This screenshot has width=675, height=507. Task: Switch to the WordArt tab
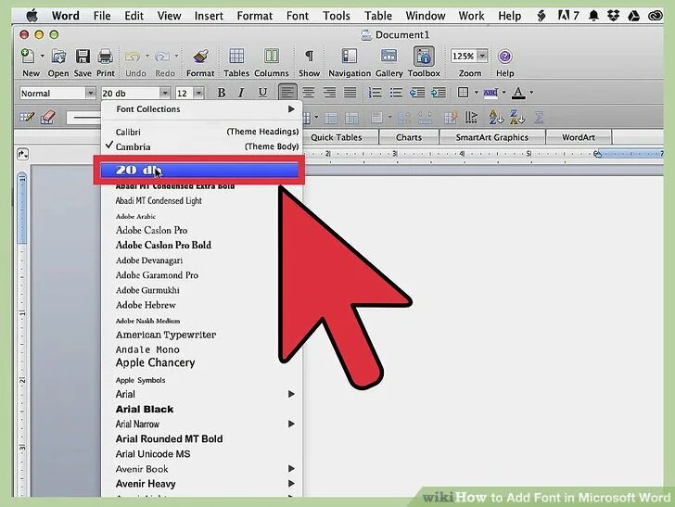tap(579, 137)
